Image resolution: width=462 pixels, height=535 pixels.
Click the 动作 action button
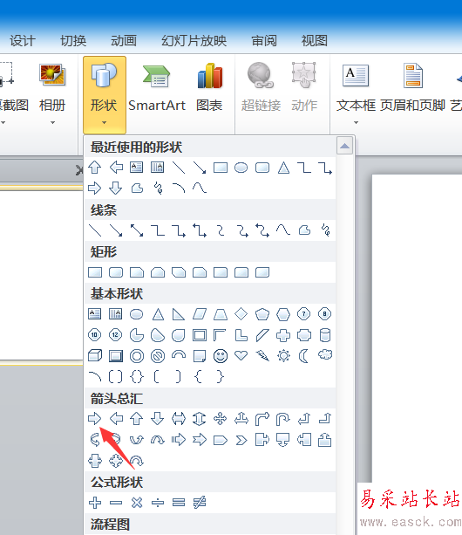pos(304,89)
